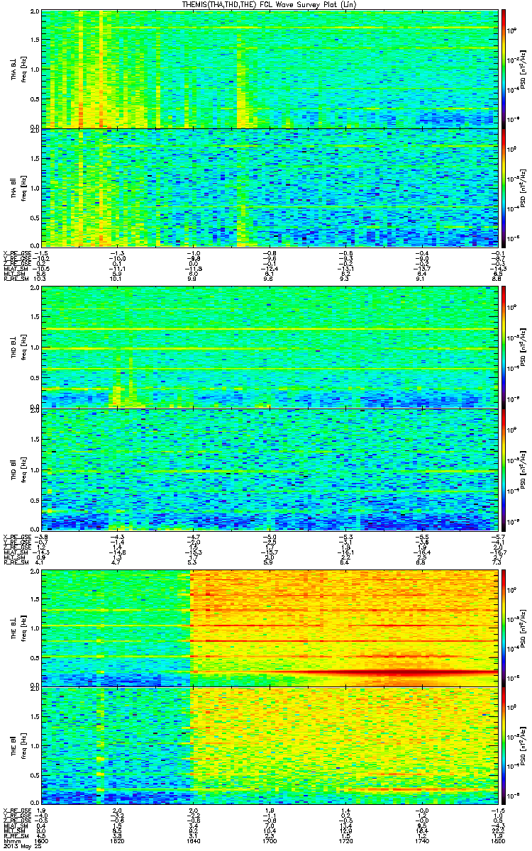Viewport: 532px width, 851px height.
Task: Click the THA B⊥ spectrogram panel
Action: [x=269, y=69]
